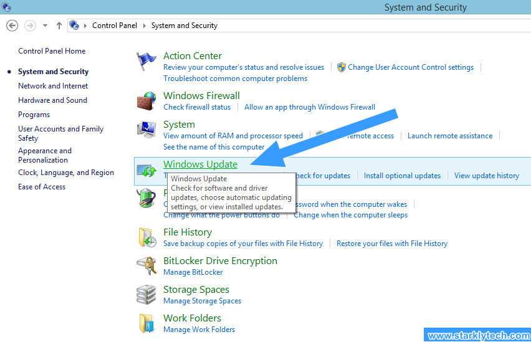Click Control Panel in the address breadcrumb
Viewport: 531px width, 342px height.
115,26
